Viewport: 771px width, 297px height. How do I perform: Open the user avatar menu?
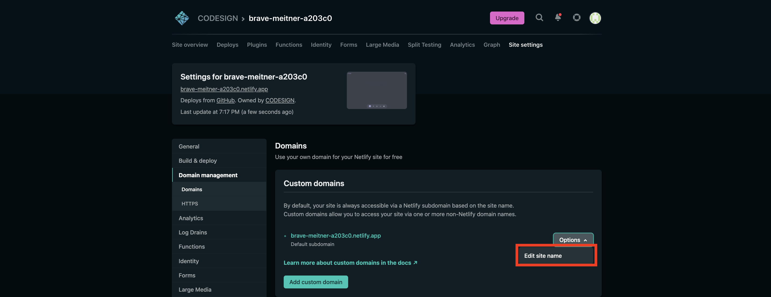pyautogui.click(x=595, y=18)
